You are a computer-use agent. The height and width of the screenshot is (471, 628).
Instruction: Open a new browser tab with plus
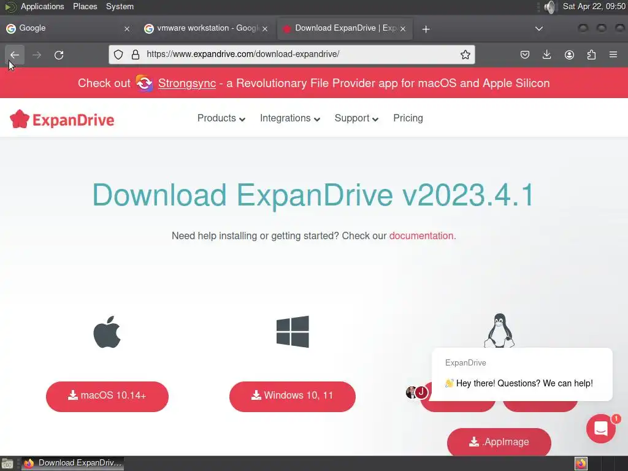tap(426, 29)
